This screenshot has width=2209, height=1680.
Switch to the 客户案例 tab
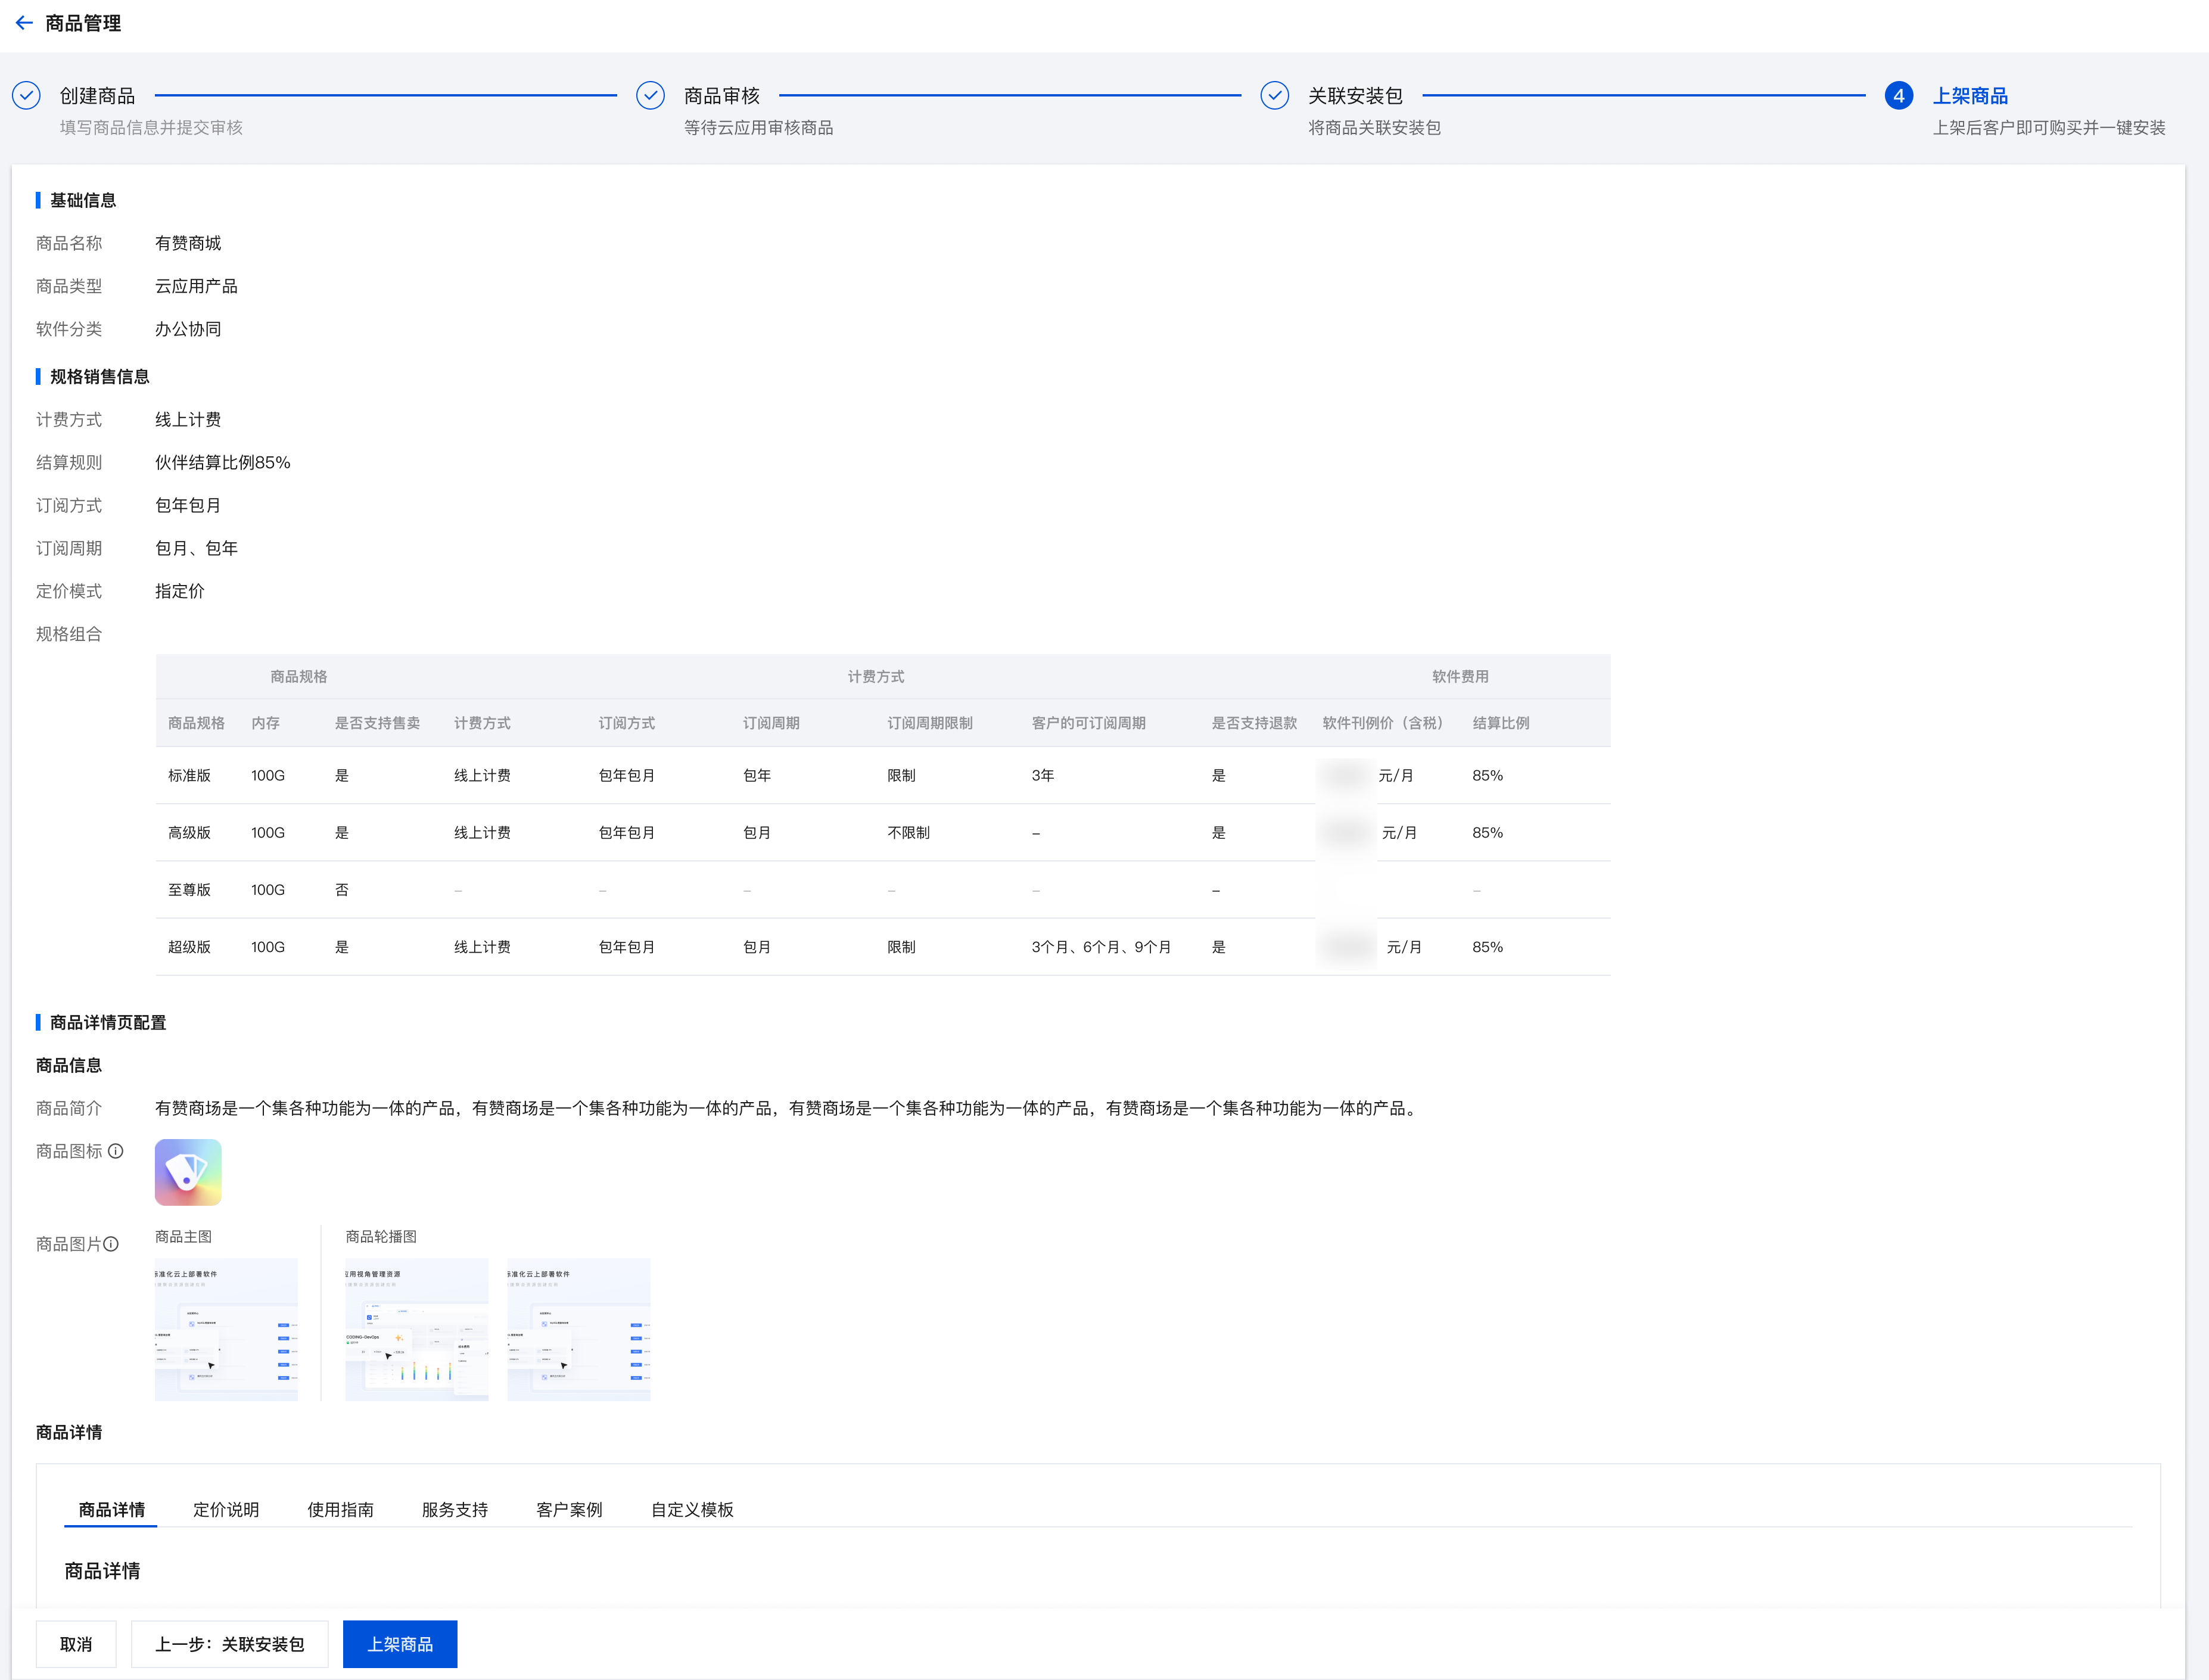click(569, 1509)
